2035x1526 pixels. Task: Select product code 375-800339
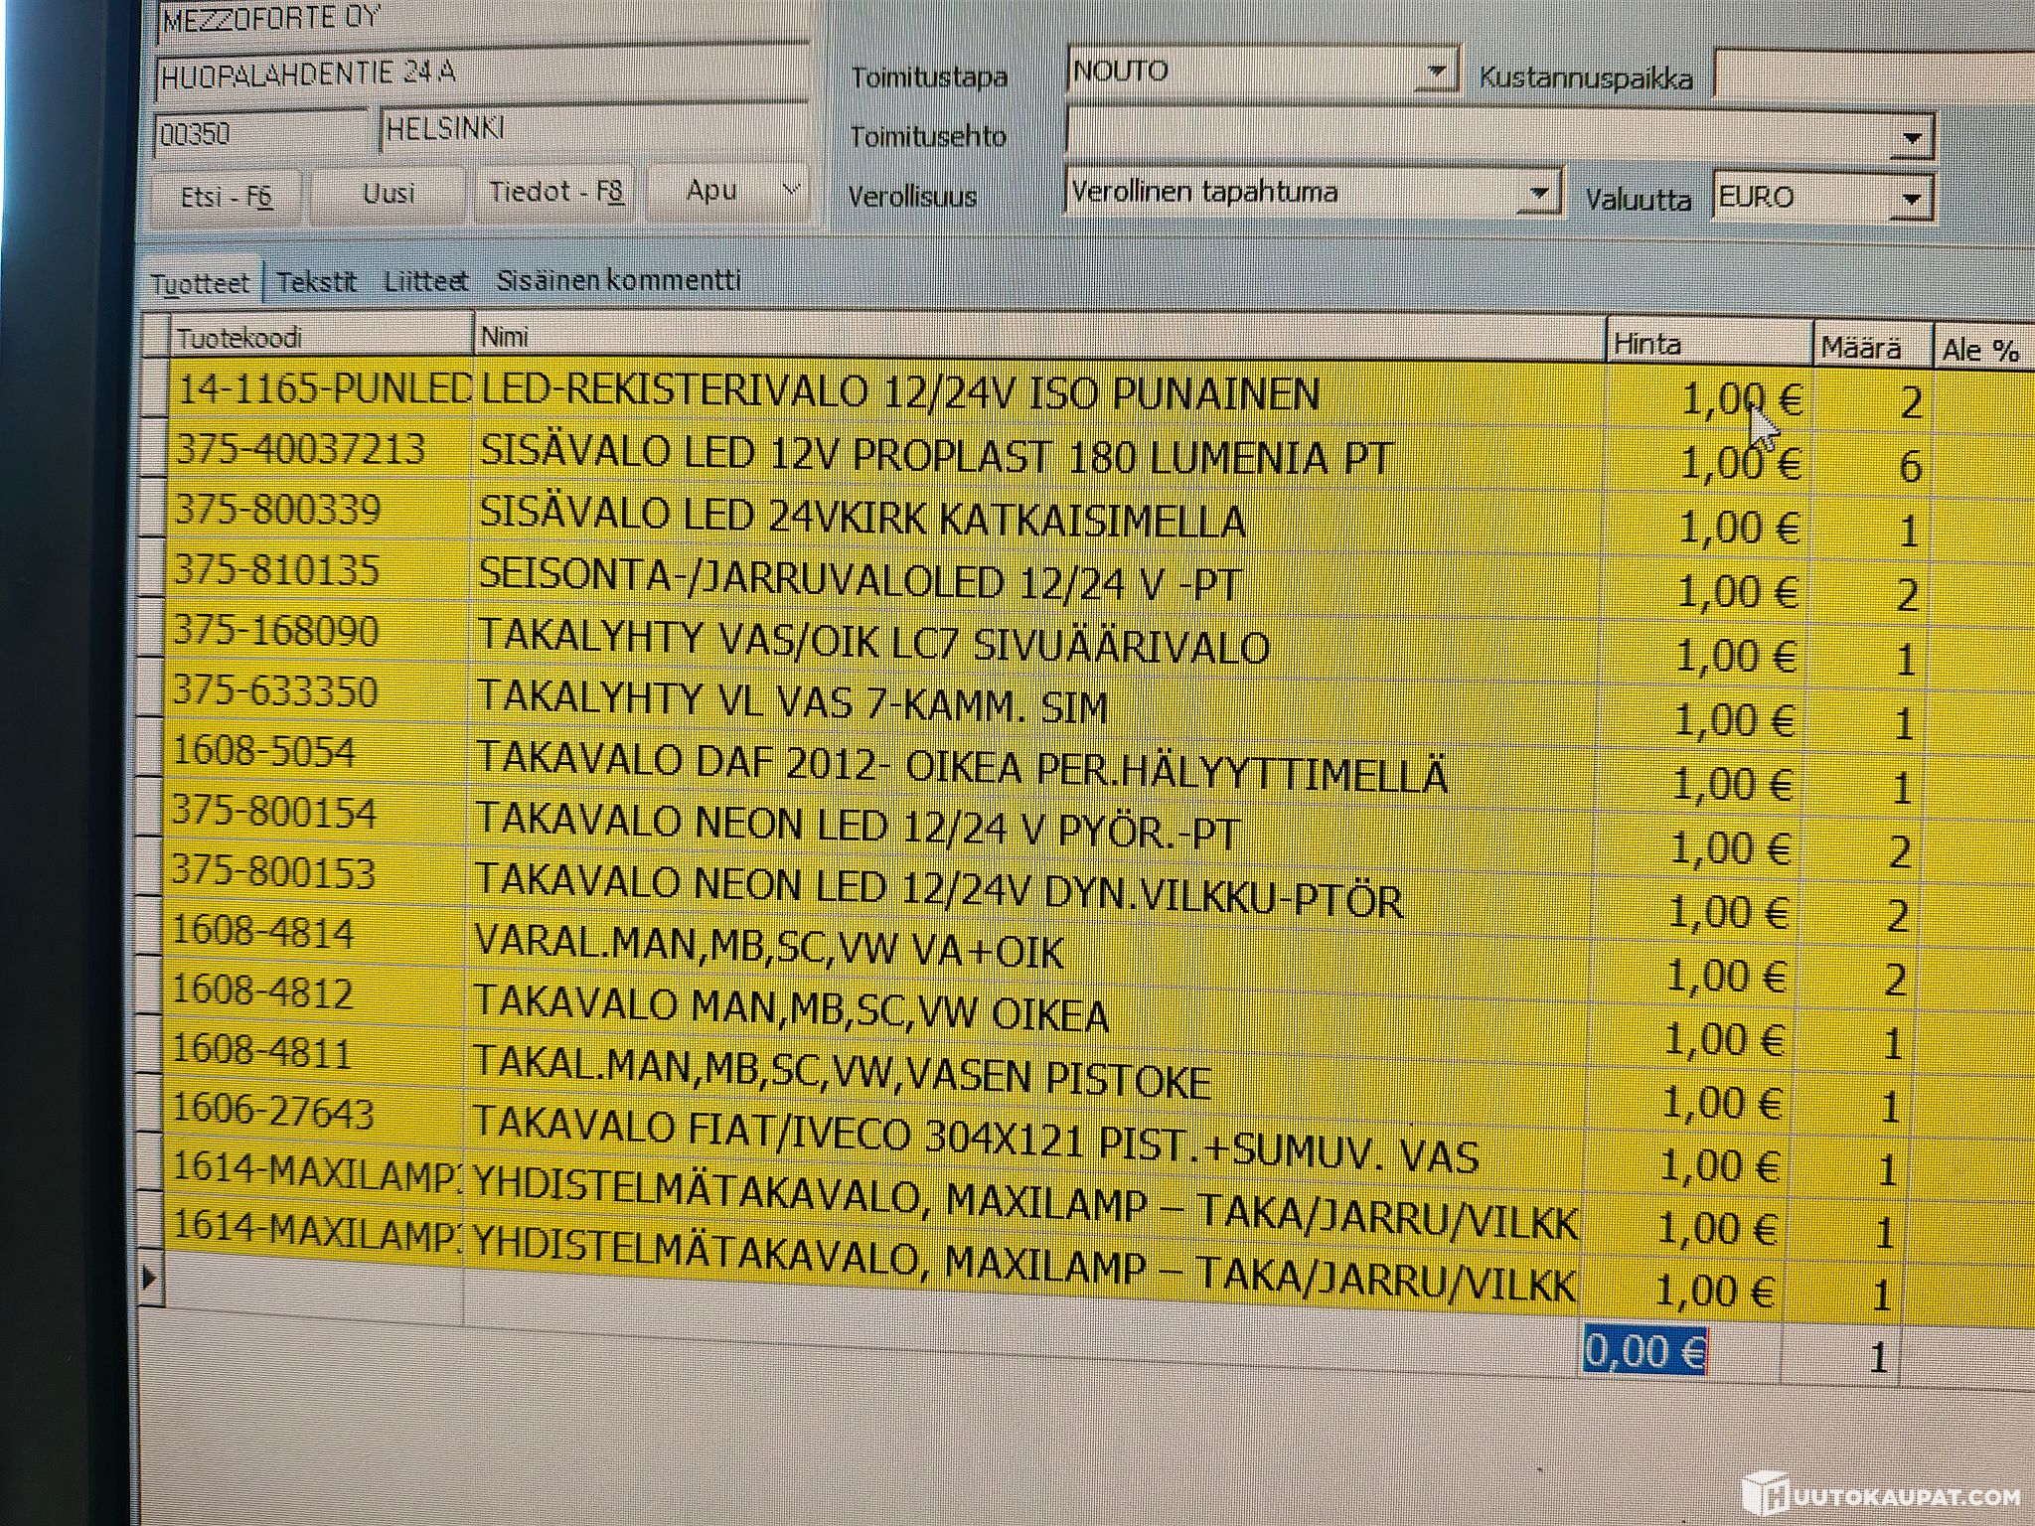coord(278,510)
